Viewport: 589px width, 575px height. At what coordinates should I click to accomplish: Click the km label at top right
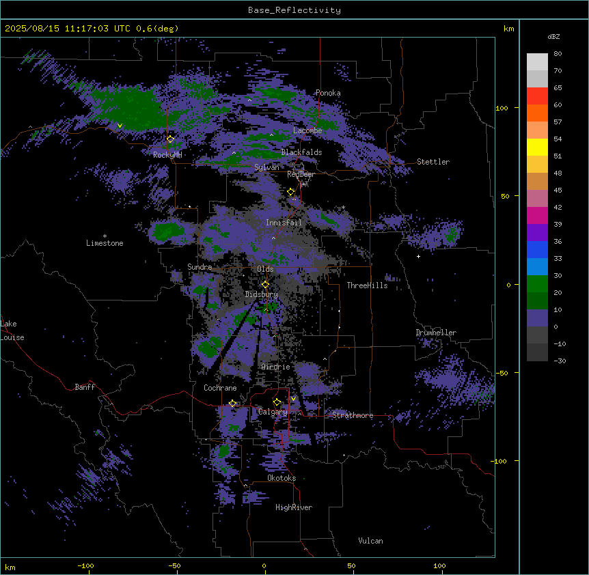click(x=508, y=29)
